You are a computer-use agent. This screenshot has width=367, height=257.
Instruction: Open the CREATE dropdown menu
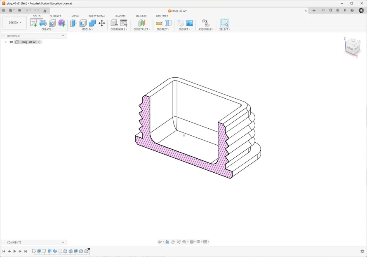[x=47, y=29]
